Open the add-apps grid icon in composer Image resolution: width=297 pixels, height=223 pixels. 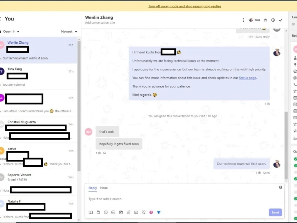[x=143, y=212]
